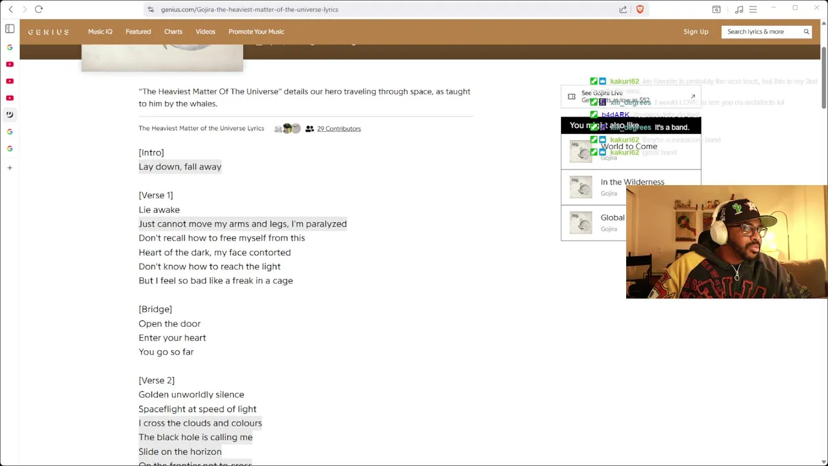Open the In the Wilderness song recommendation
828x466 pixels.
pos(631,187)
